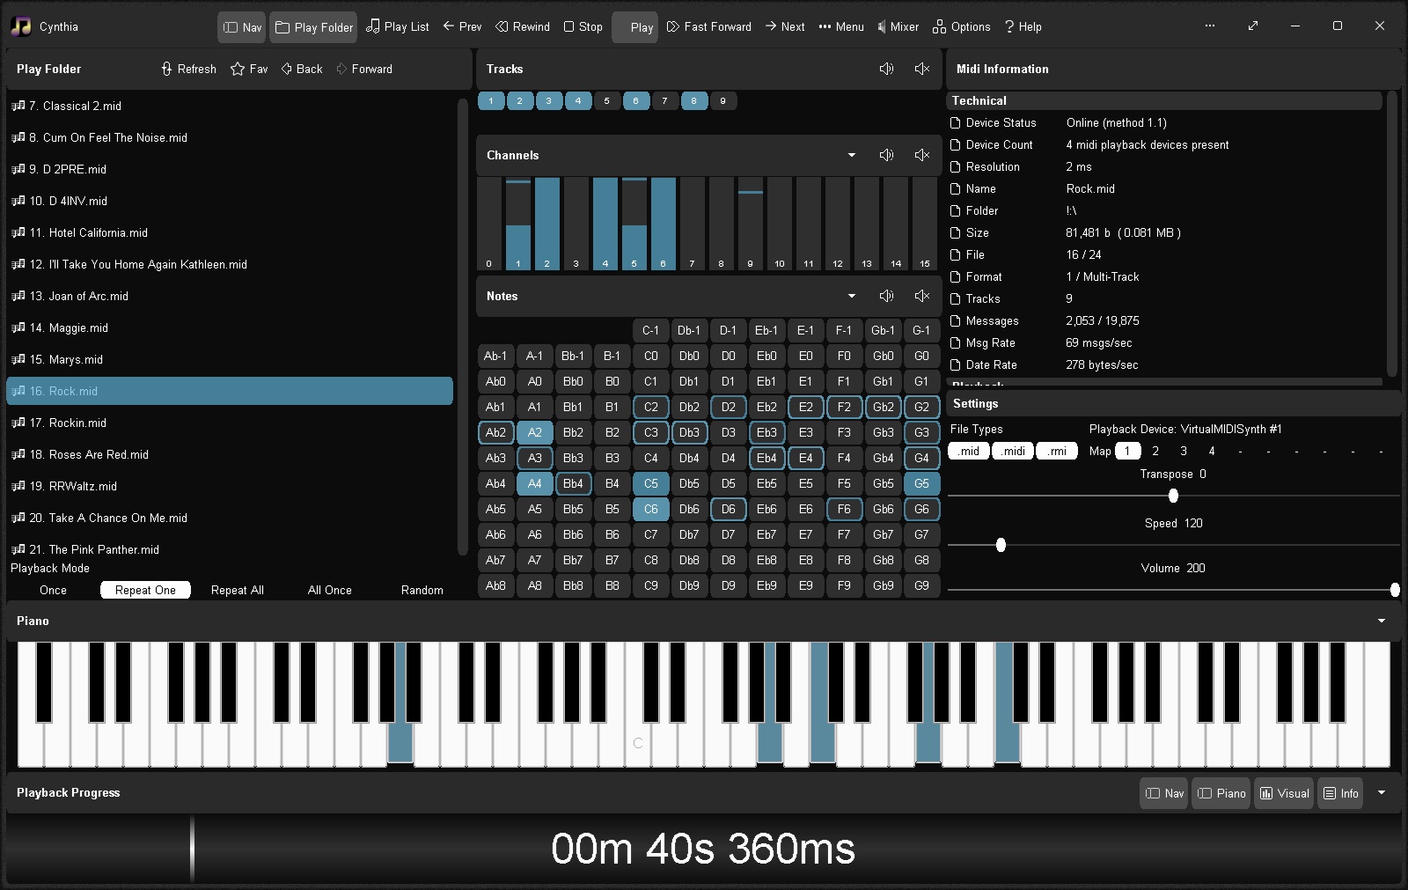1408x890 pixels.
Task: Collapse the Piano panel using its arrow
Action: pyautogui.click(x=1382, y=621)
